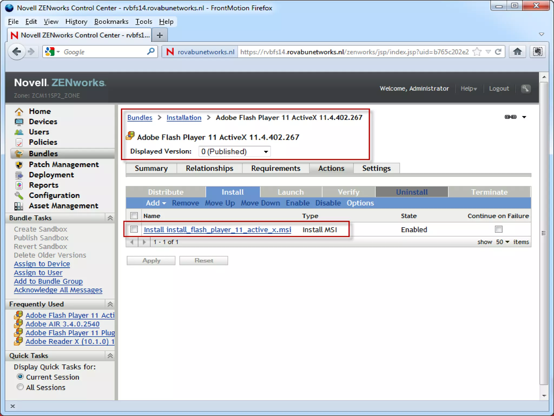Click the bundle icon beside Adobe AIR 3.4.0.2540

pos(18,323)
